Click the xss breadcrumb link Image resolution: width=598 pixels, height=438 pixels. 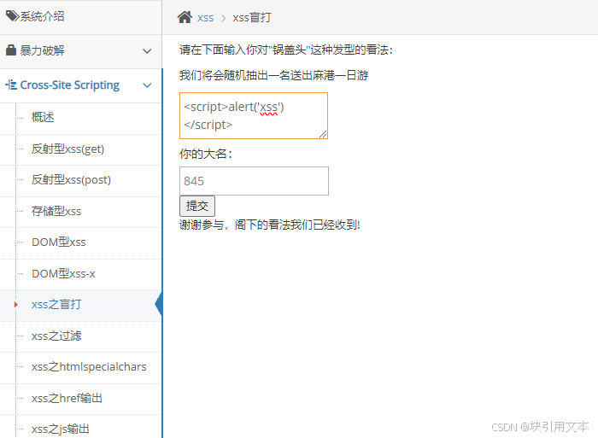coord(205,18)
